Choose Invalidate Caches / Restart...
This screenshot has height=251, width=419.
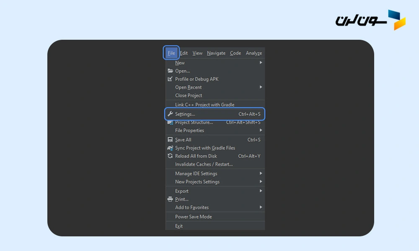tap(204, 164)
